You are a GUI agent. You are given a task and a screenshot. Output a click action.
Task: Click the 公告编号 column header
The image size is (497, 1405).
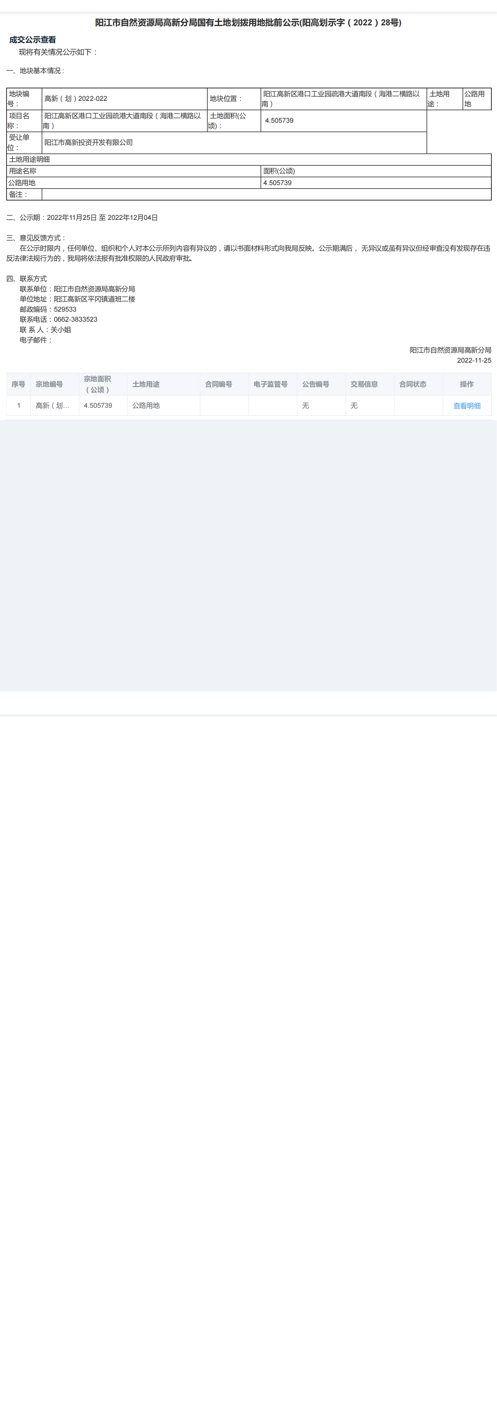pos(321,385)
